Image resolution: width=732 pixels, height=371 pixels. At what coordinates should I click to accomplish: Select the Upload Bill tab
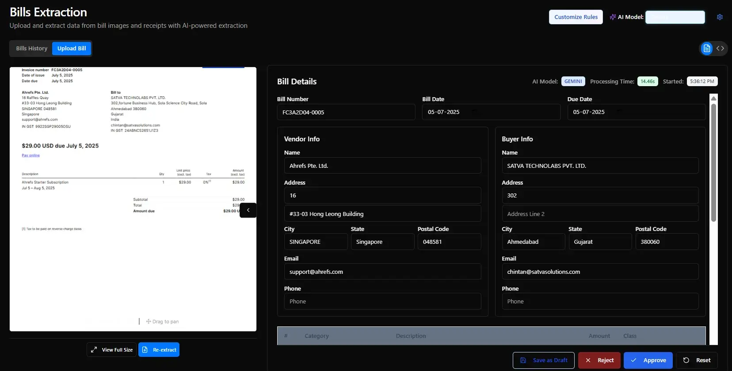72,49
